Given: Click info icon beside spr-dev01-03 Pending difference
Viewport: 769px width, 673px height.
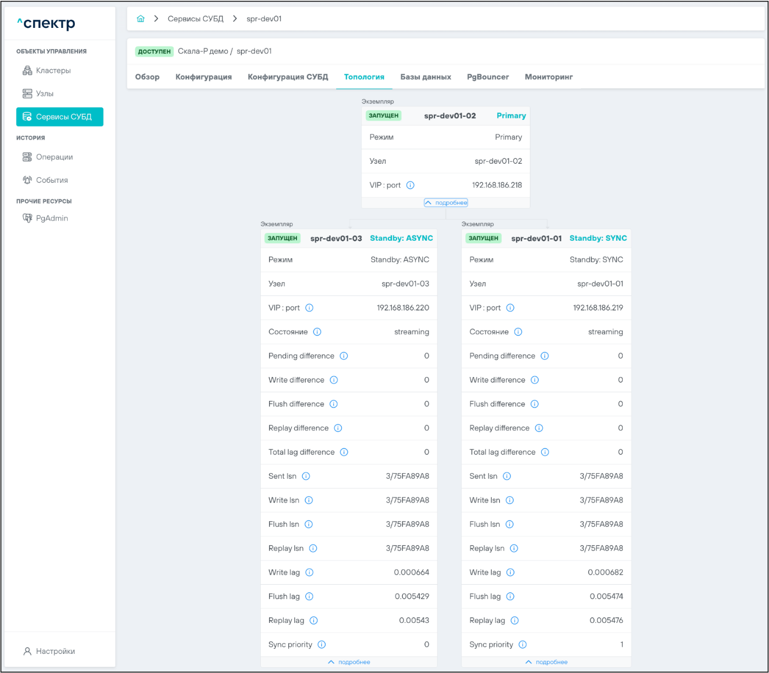Looking at the screenshot, I should [344, 356].
